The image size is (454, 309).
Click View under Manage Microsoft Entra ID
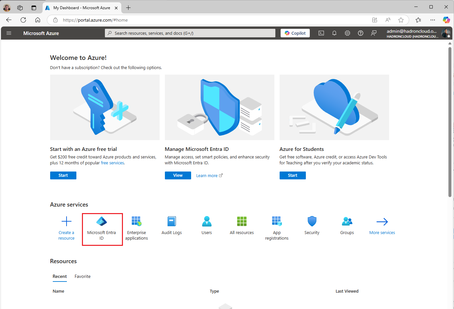coord(178,175)
